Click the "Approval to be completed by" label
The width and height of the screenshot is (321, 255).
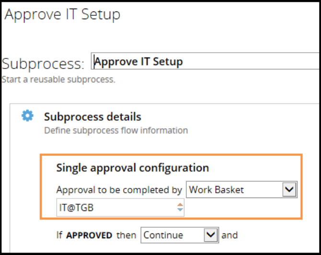point(119,190)
